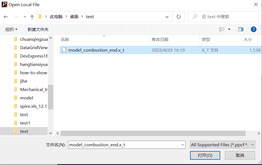
Task: Refresh the current folder view
Action: click(x=178, y=17)
